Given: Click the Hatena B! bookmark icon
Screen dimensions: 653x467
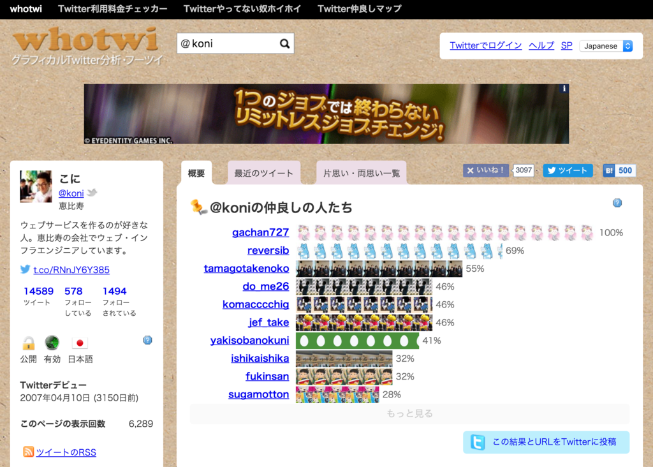Looking at the screenshot, I should [609, 170].
